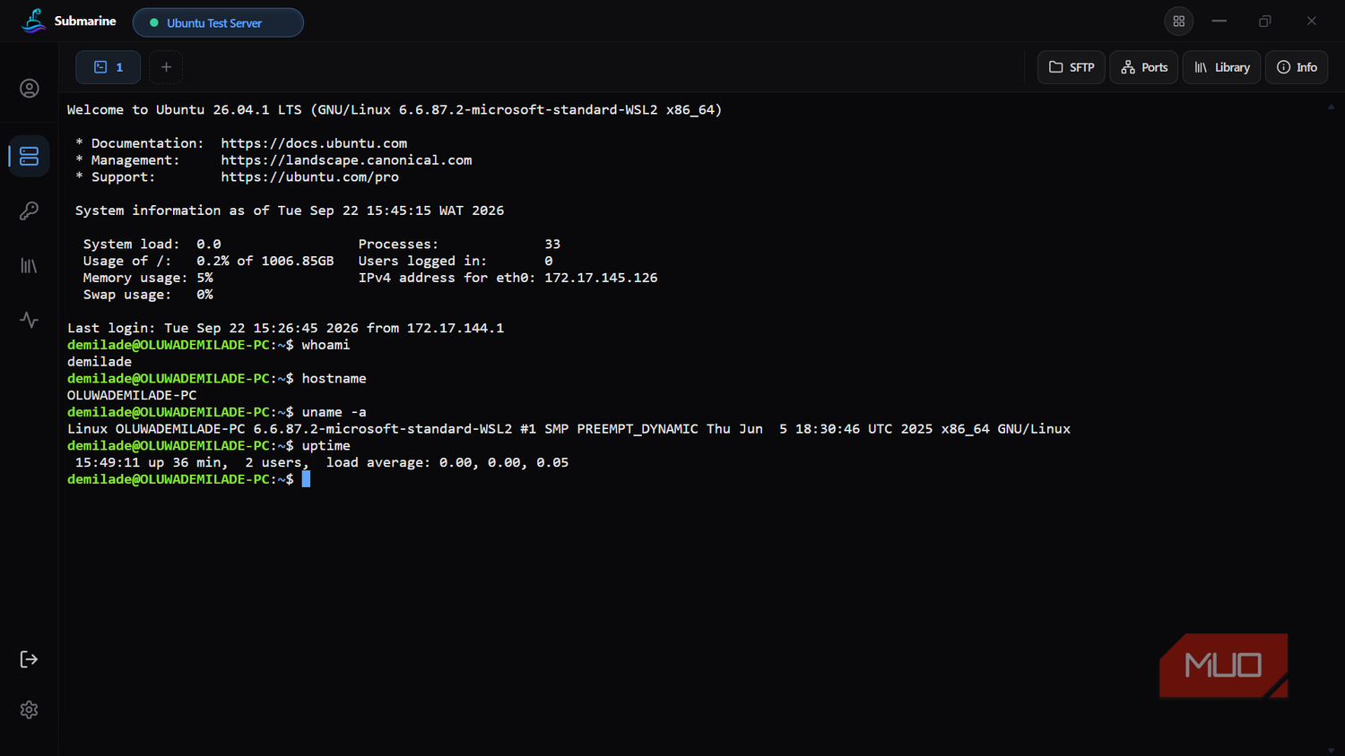Open the SFTP panel

1072,67
